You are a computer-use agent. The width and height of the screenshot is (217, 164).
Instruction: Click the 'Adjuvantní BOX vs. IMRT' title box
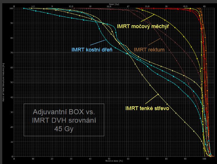pos(64,120)
